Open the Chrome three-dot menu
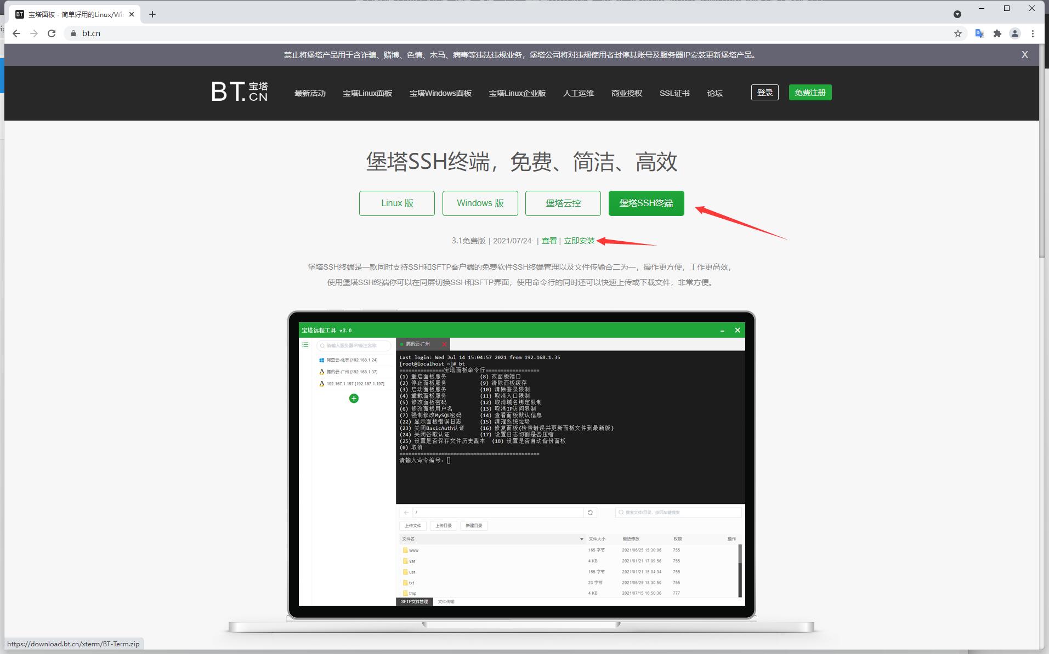Image resolution: width=1049 pixels, height=654 pixels. [1033, 33]
